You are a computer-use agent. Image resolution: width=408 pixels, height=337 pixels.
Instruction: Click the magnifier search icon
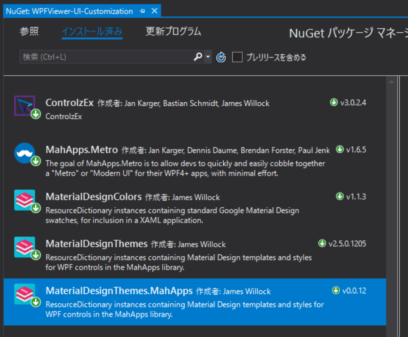[x=198, y=57]
